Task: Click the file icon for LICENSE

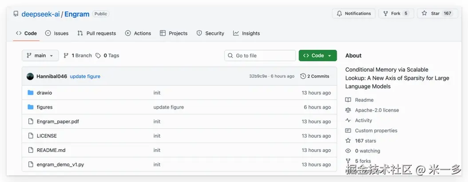Action: click(31, 136)
